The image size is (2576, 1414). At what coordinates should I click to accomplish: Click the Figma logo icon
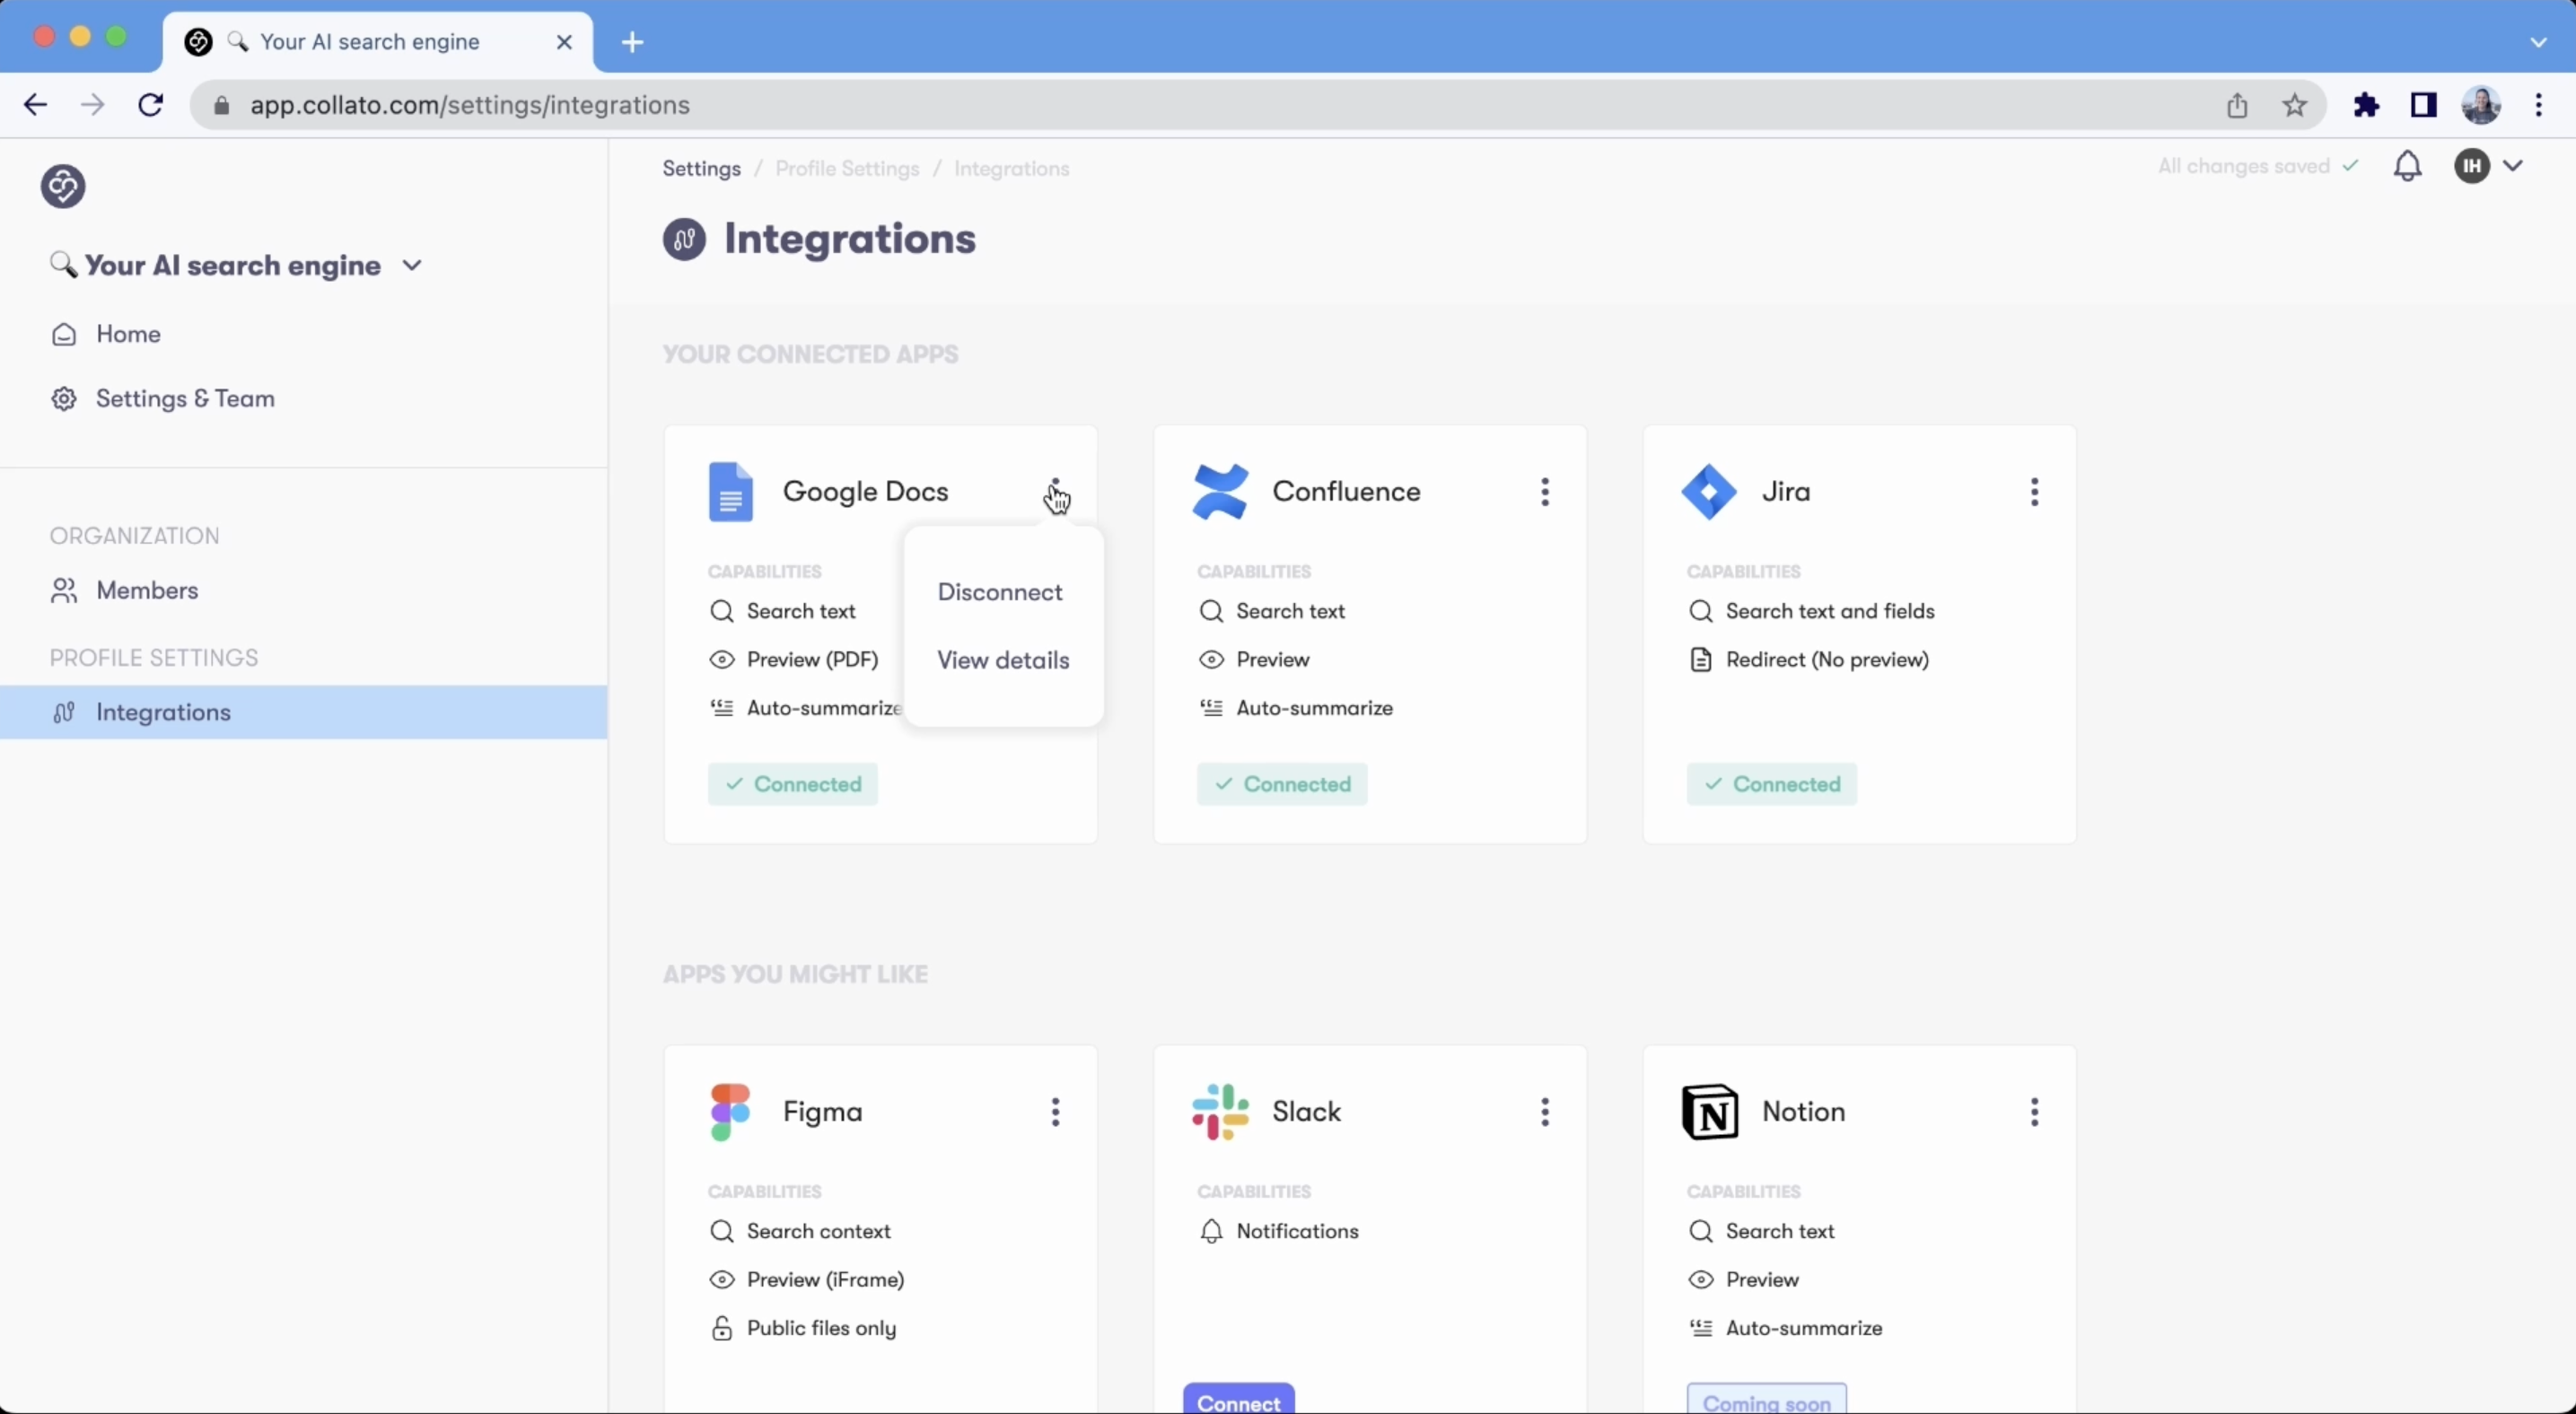(x=730, y=1112)
